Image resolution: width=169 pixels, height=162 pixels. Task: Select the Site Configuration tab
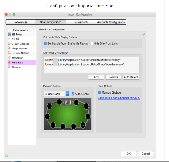coord(51,22)
